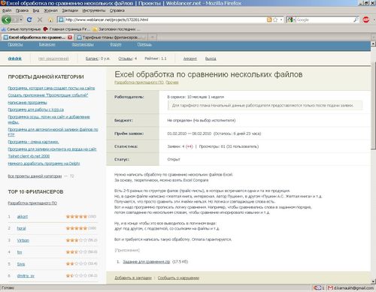Click the orange RSS feed icon
Image resolution: width=376 pixels, height=292 pixels.
pos(269,20)
